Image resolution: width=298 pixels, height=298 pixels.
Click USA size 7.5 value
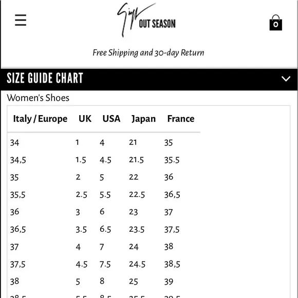[105, 265]
